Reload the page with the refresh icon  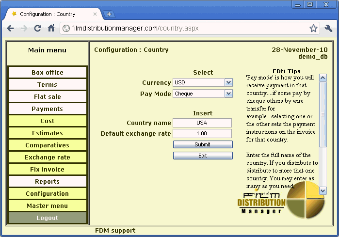pyautogui.click(x=37, y=28)
